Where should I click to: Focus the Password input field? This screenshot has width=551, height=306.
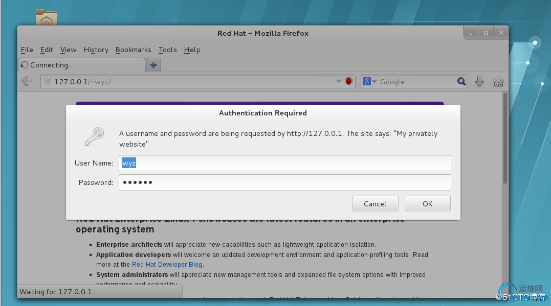click(284, 182)
